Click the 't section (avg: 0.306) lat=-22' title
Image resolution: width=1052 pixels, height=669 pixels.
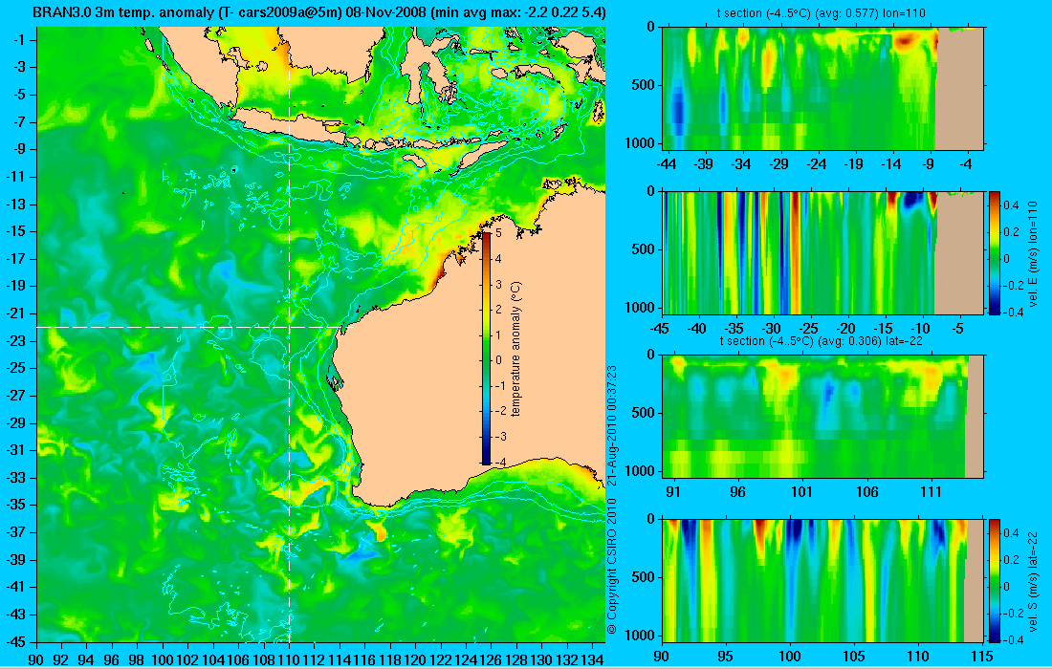pyautogui.click(x=822, y=340)
